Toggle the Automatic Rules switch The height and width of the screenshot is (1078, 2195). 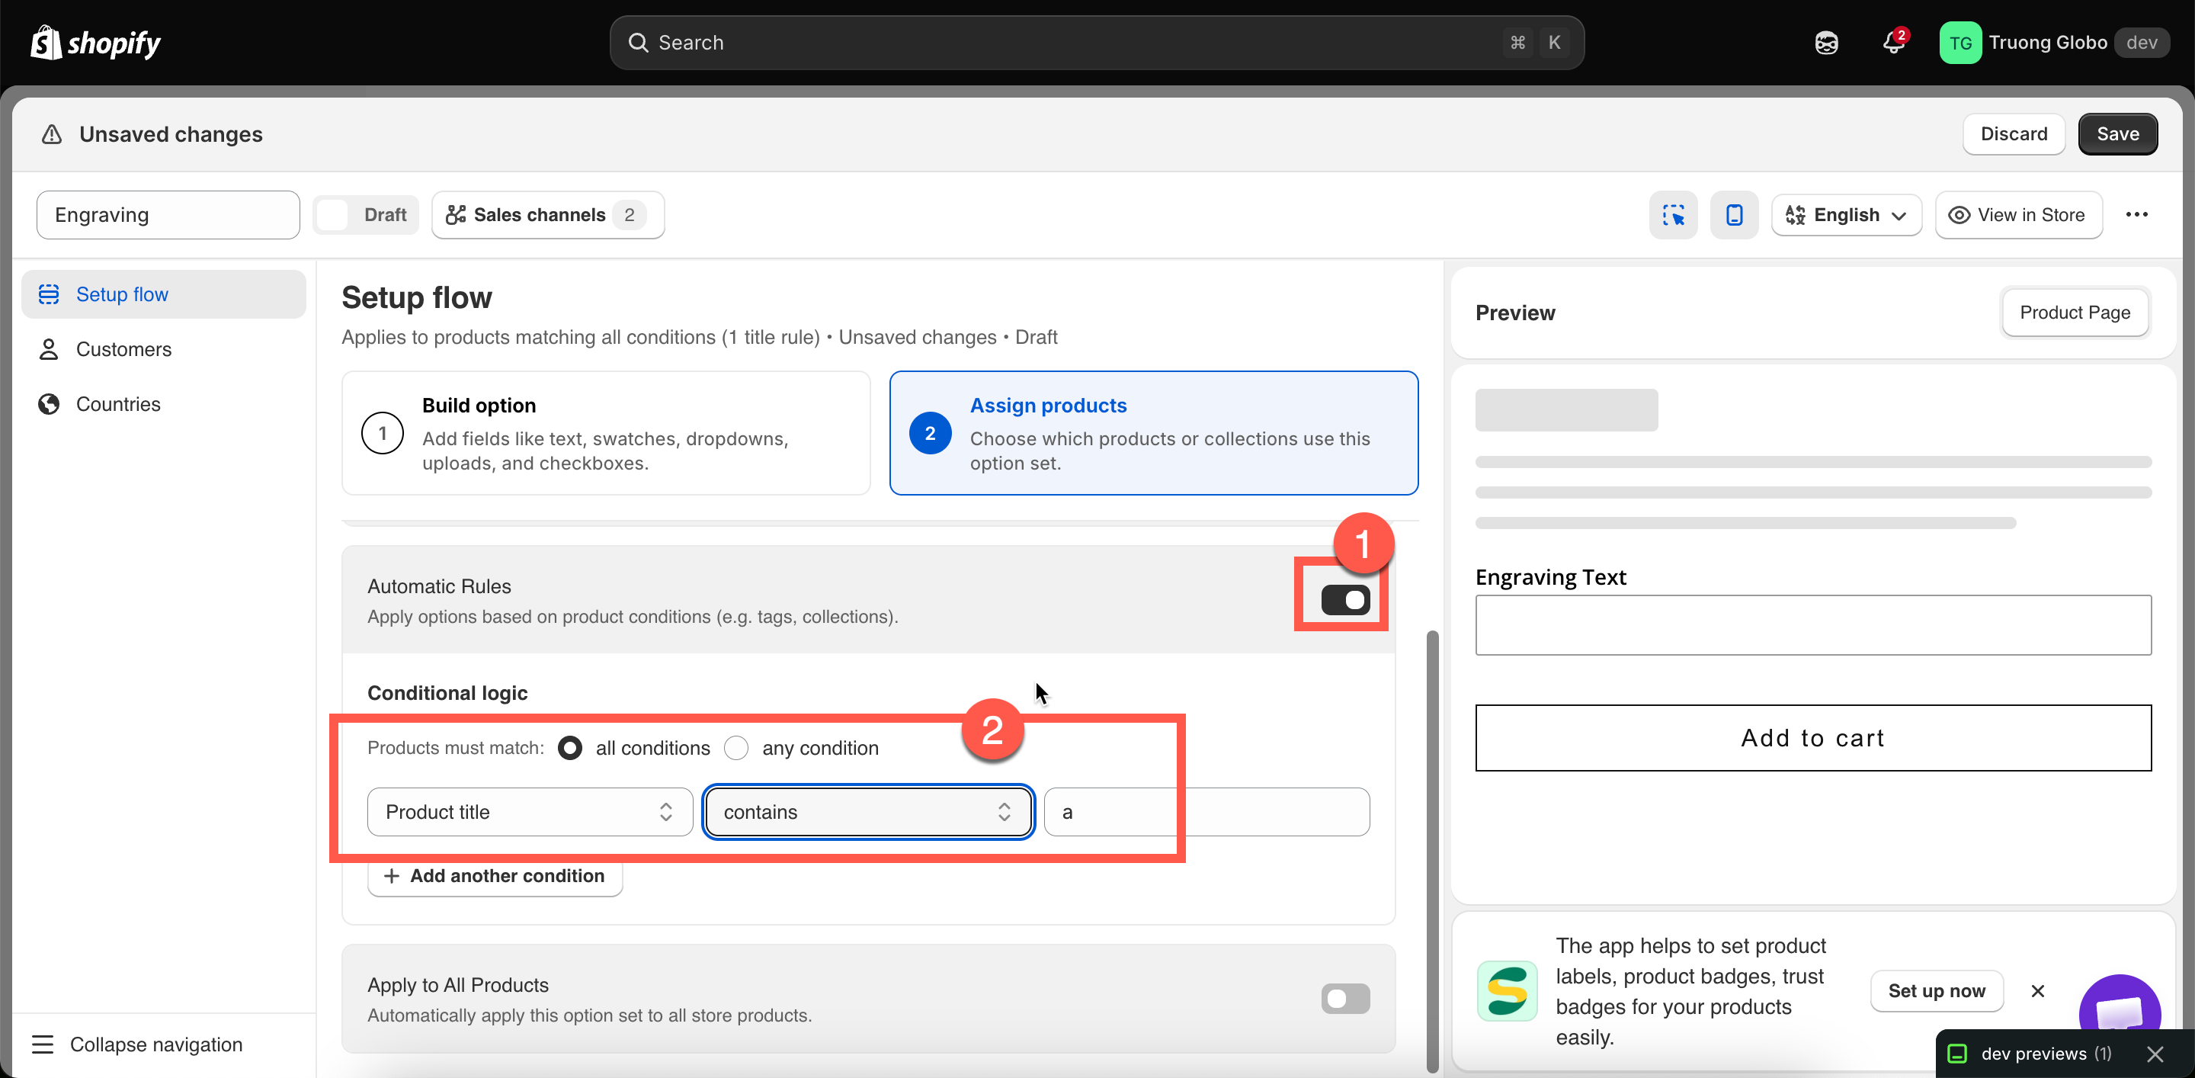coord(1345,600)
